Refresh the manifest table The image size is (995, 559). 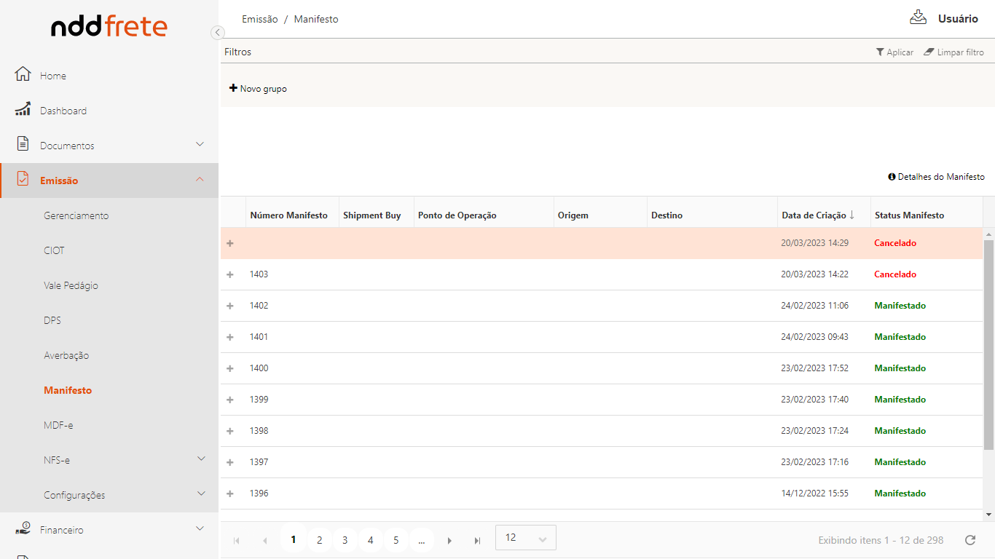pos(970,540)
